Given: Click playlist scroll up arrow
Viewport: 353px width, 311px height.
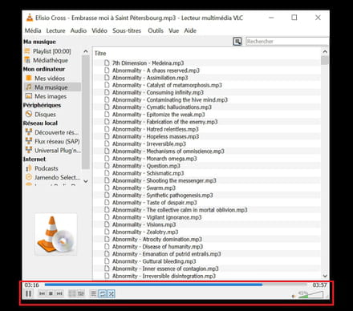Looking at the screenshot, I should point(325,51).
